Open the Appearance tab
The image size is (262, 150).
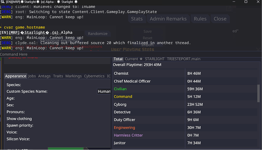(16, 76)
